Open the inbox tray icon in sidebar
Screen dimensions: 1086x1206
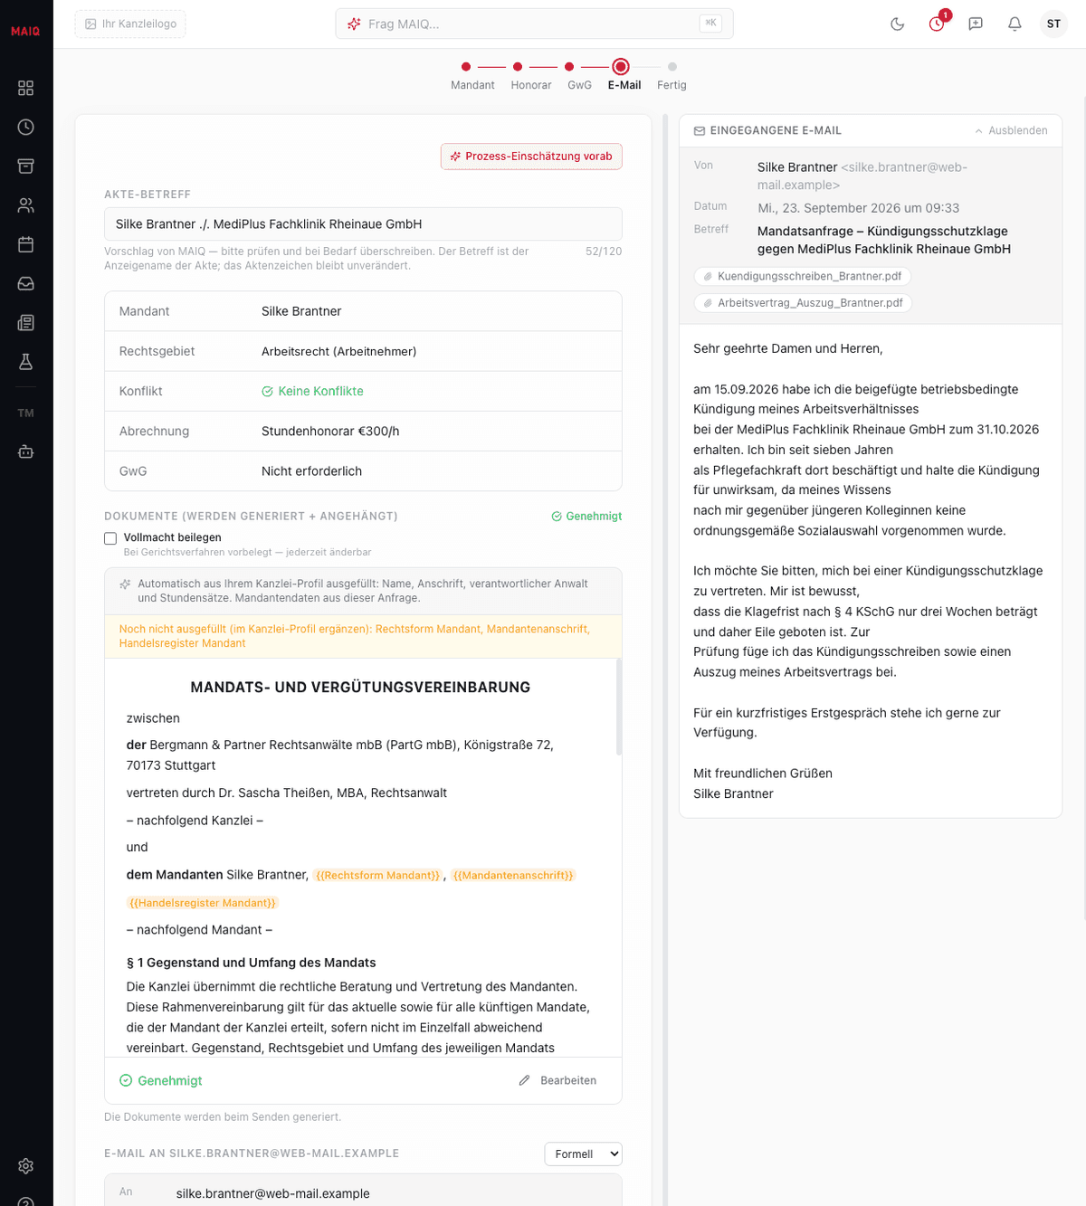click(25, 283)
